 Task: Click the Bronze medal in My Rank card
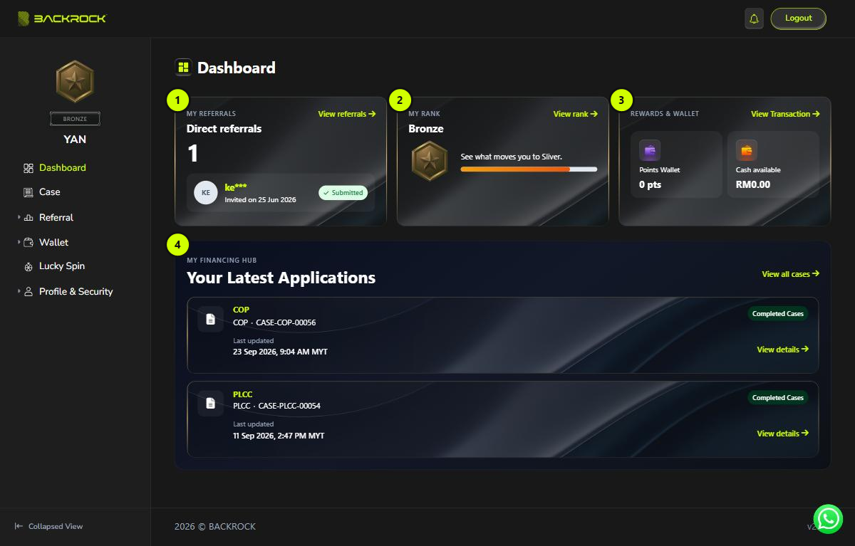[x=430, y=161]
